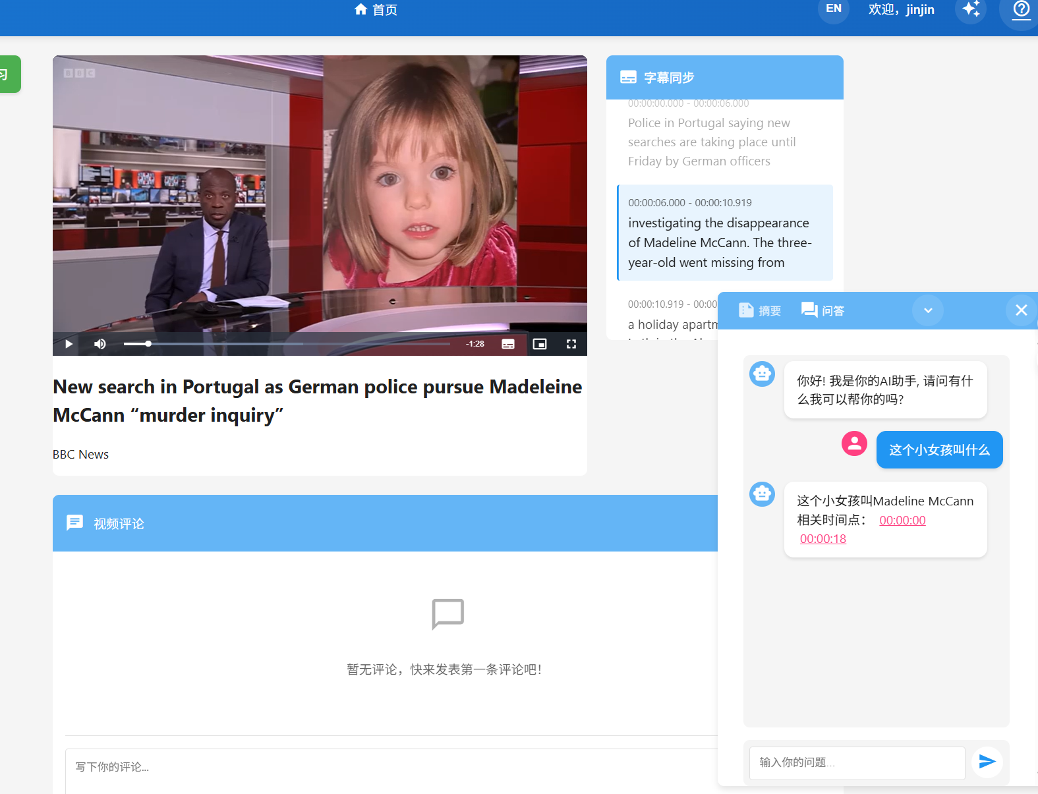The image size is (1038, 794).
Task: Click the pink user avatar icon
Action: 854,443
